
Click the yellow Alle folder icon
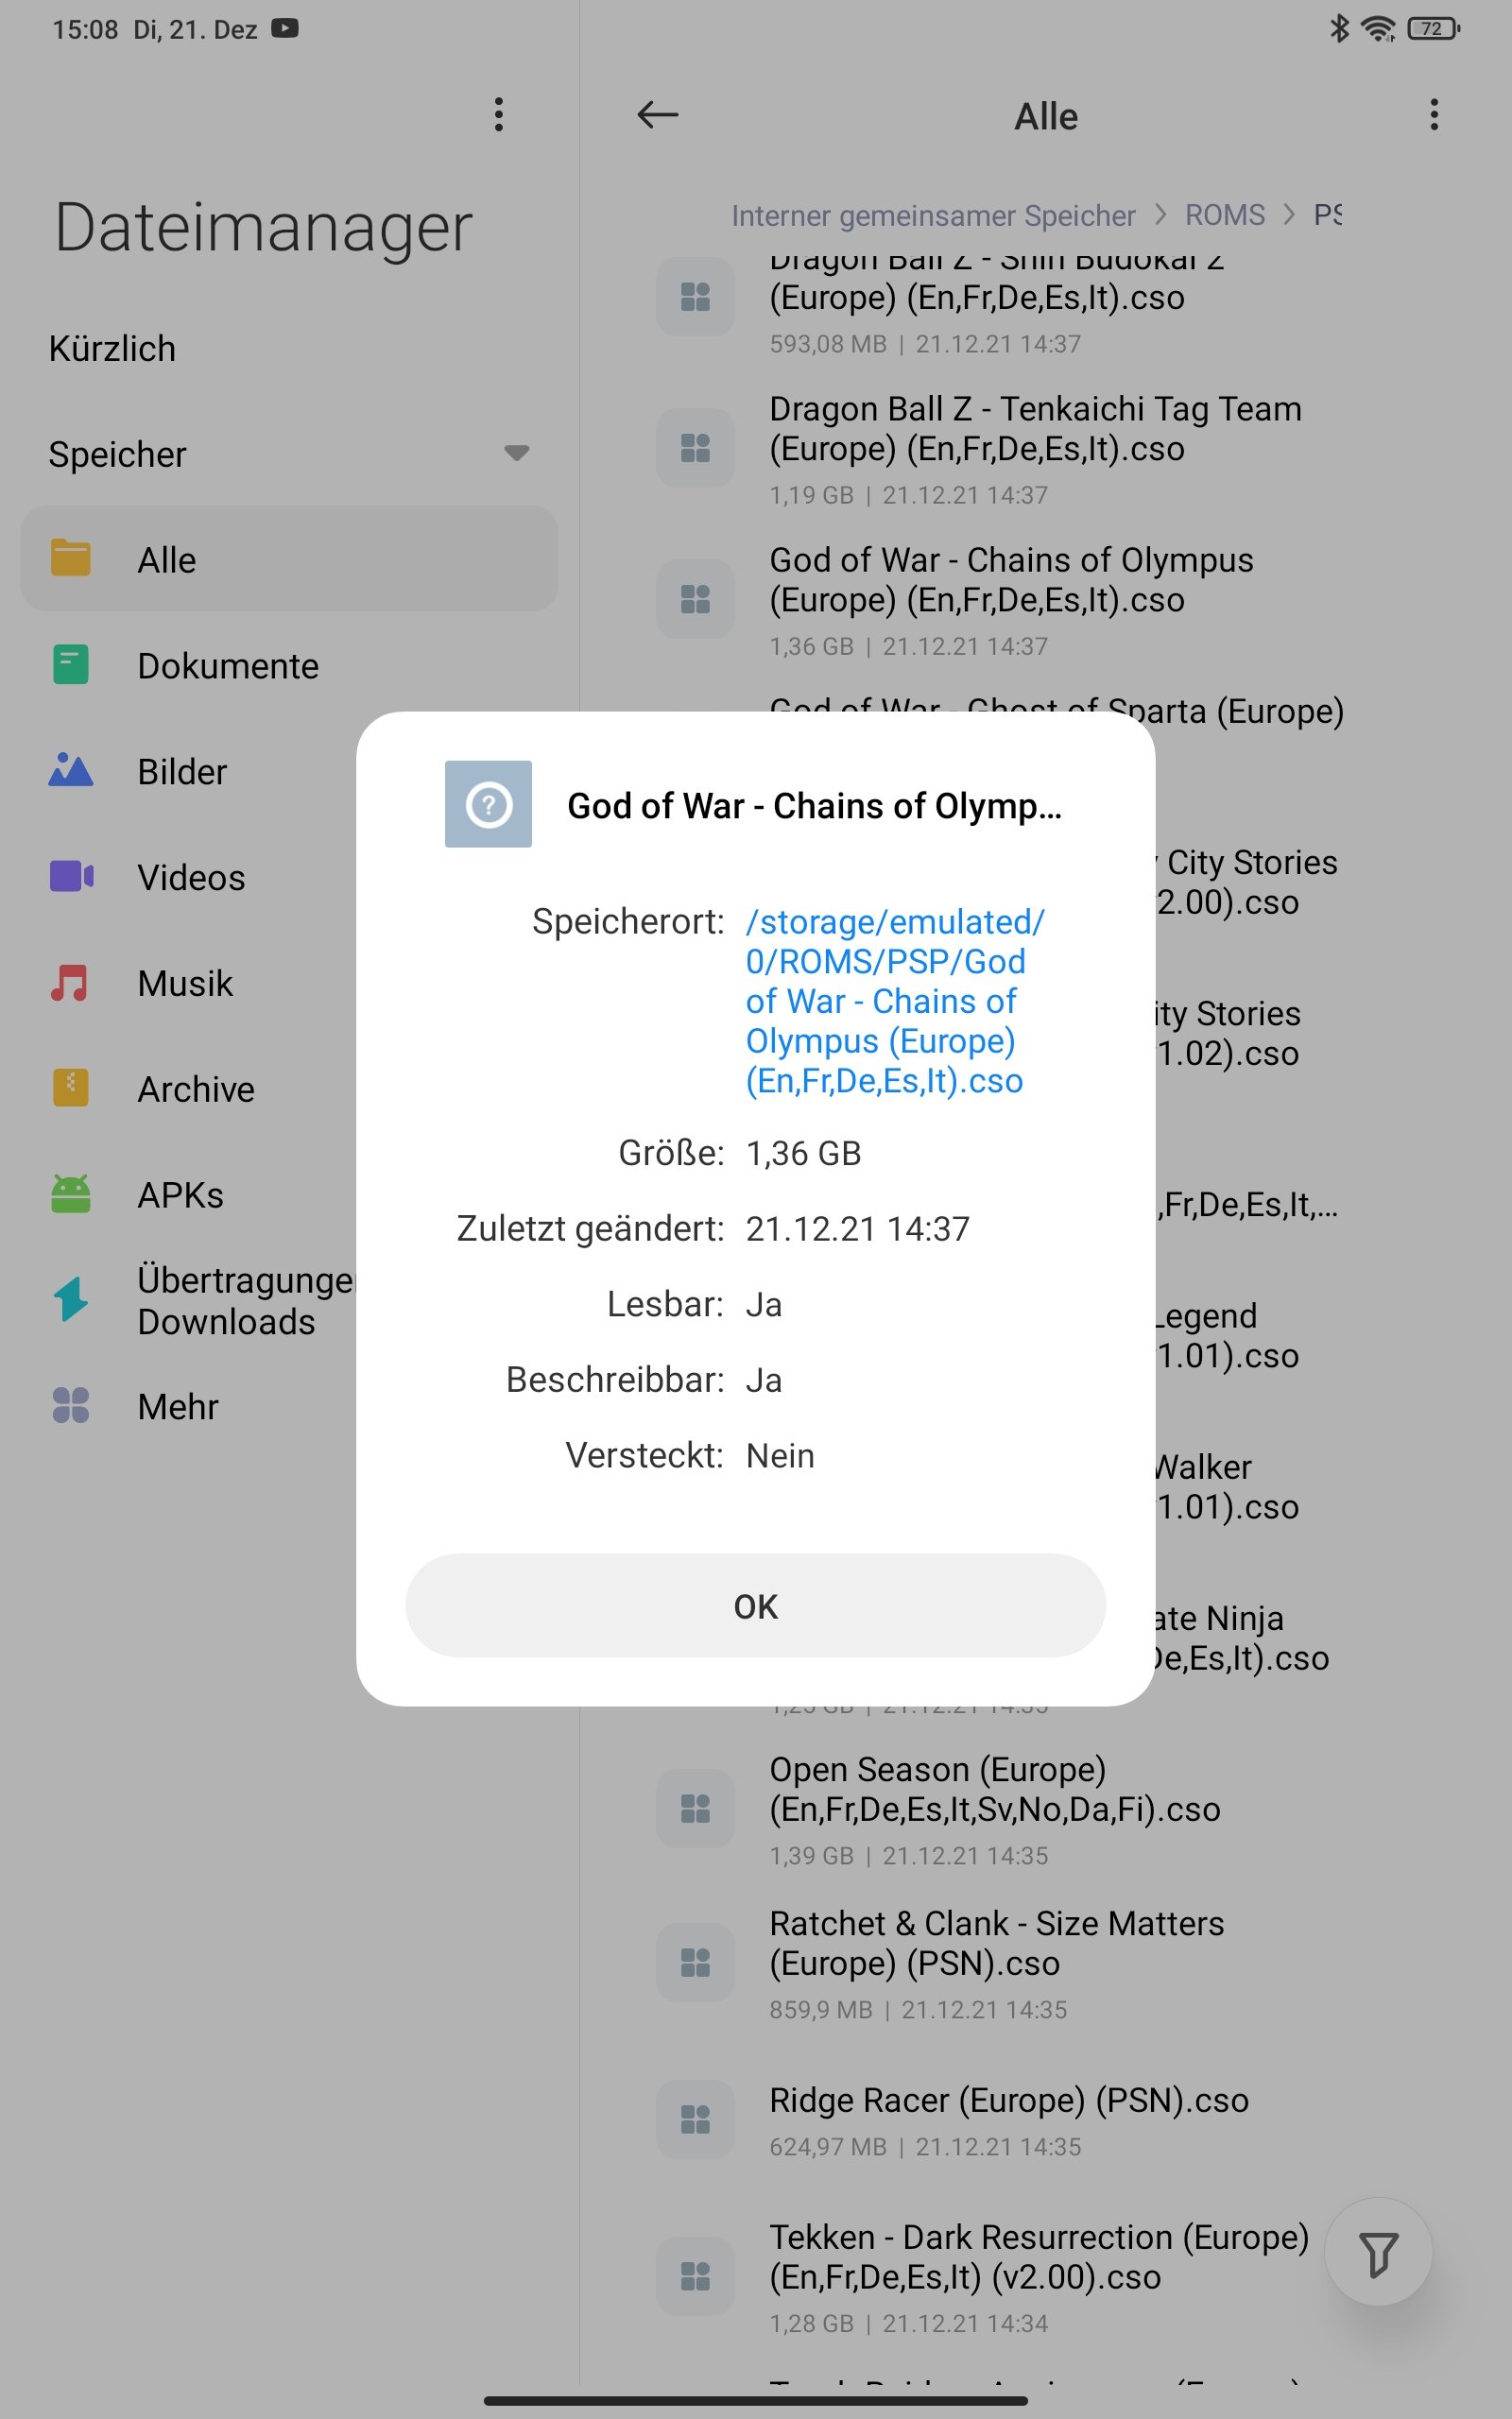click(71, 558)
